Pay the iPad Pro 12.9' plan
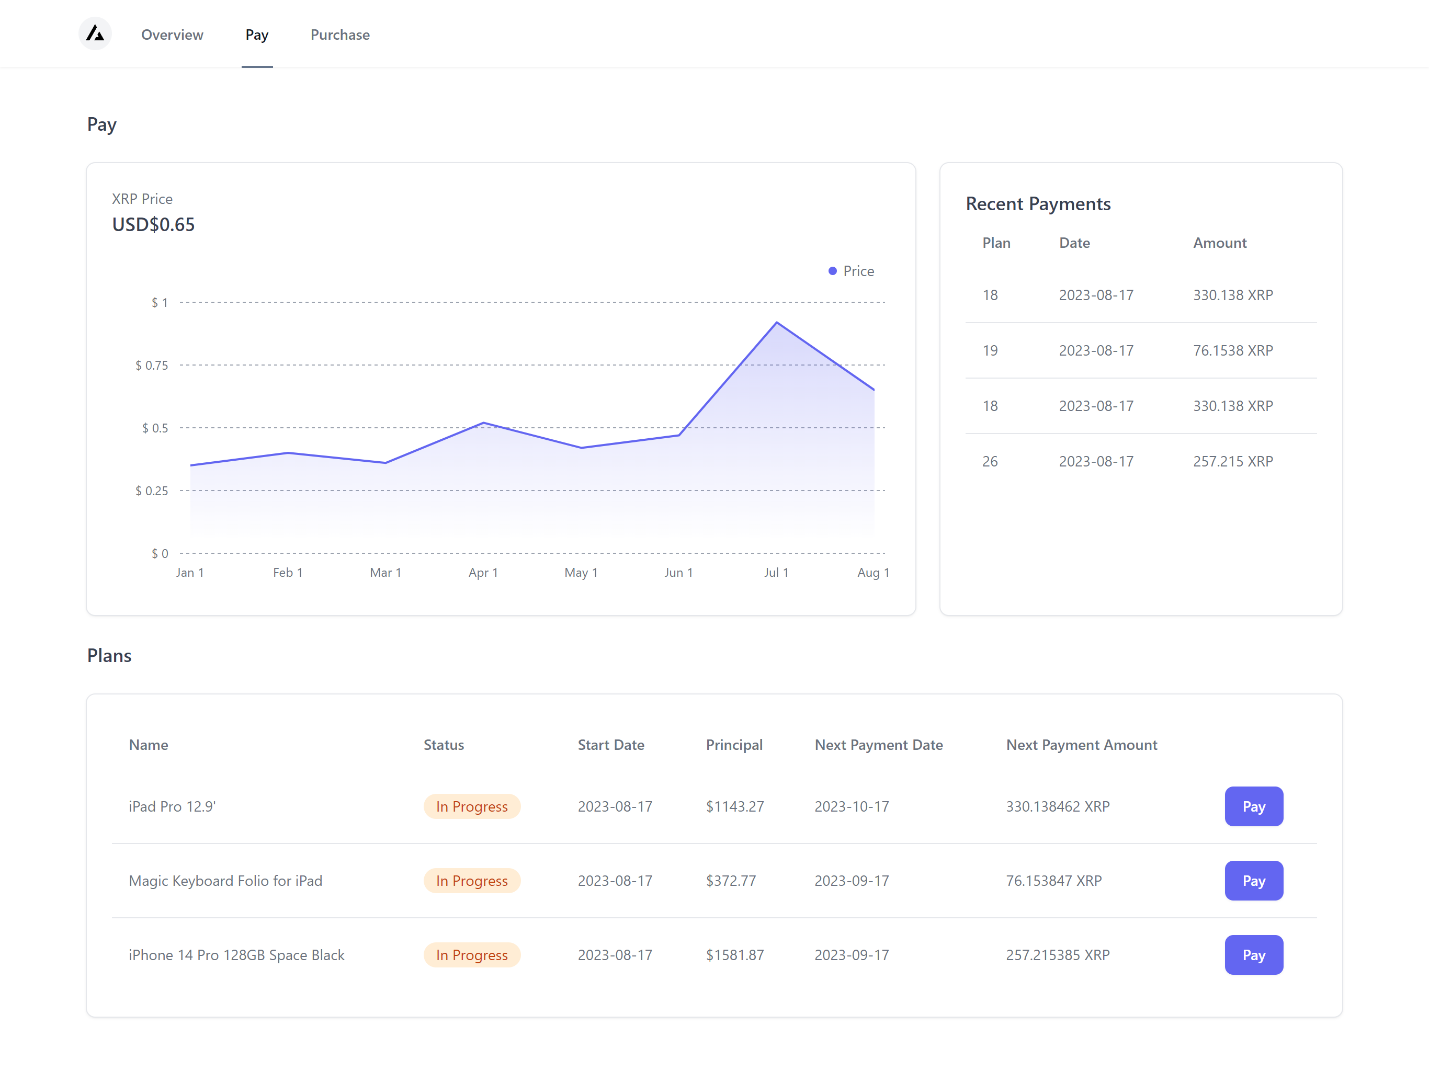Screen dimensions: 1429x1071 pos(1253,806)
